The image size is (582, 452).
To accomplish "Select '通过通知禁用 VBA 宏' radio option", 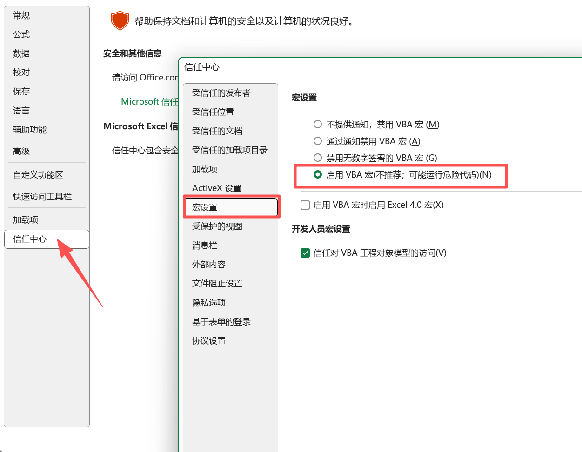I will point(318,141).
